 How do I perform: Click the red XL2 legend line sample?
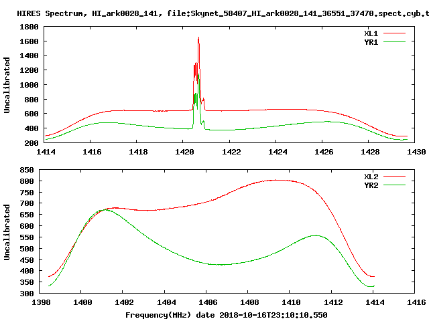tap(394, 177)
